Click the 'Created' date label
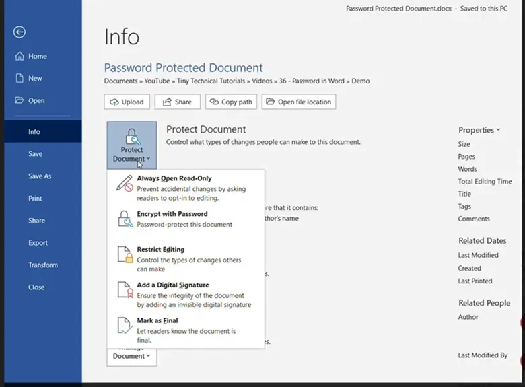Screen dimensions: 525x387 click(469, 268)
